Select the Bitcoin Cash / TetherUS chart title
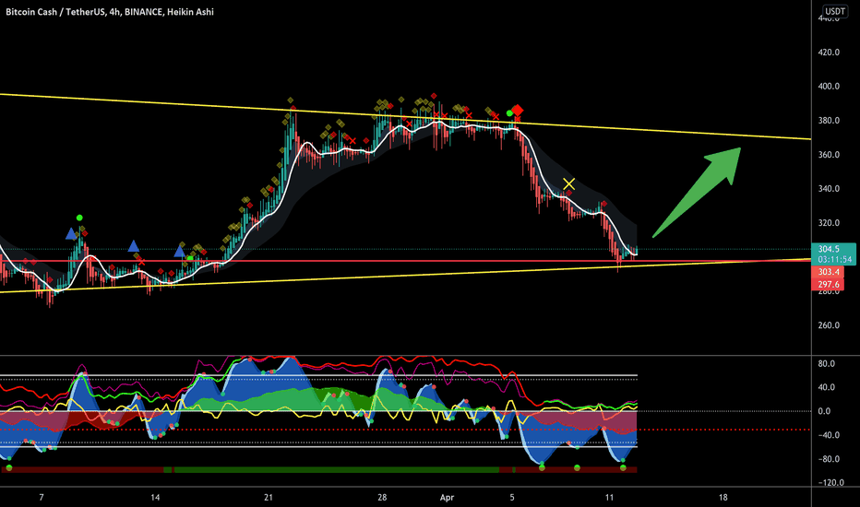The width and height of the screenshot is (860, 507). pos(110,11)
